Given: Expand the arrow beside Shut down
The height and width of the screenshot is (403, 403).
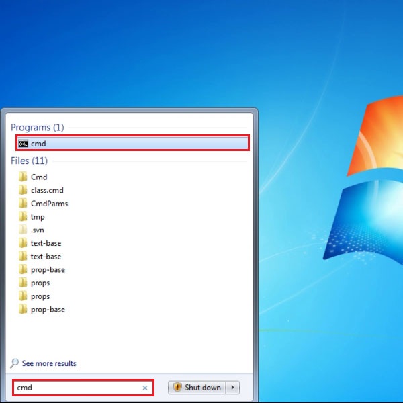Looking at the screenshot, I should click(232, 388).
